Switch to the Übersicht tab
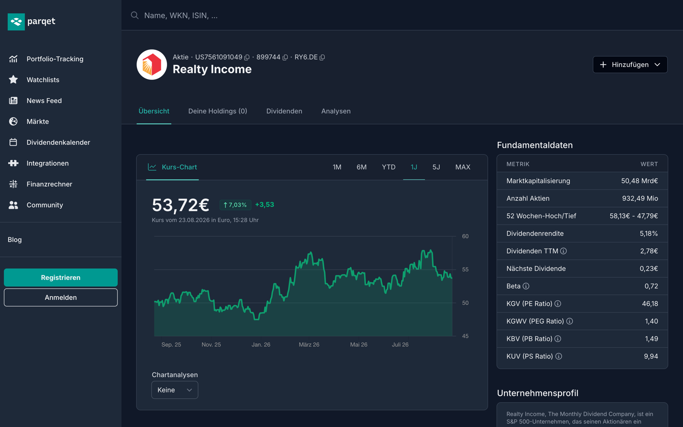 click(154, 111)
